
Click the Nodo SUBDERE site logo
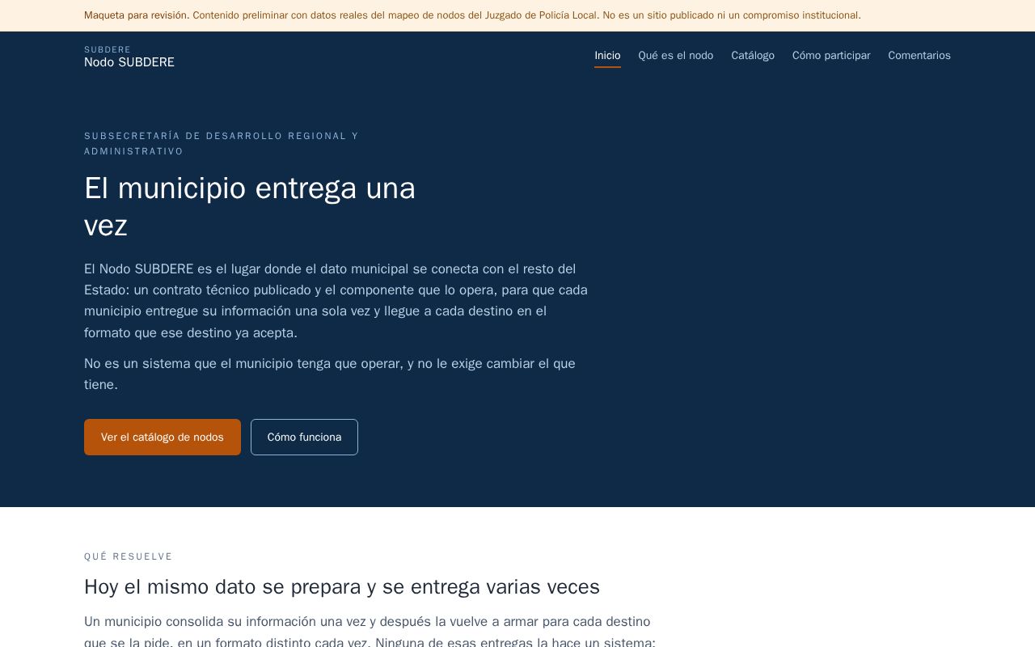click(129, 57)
